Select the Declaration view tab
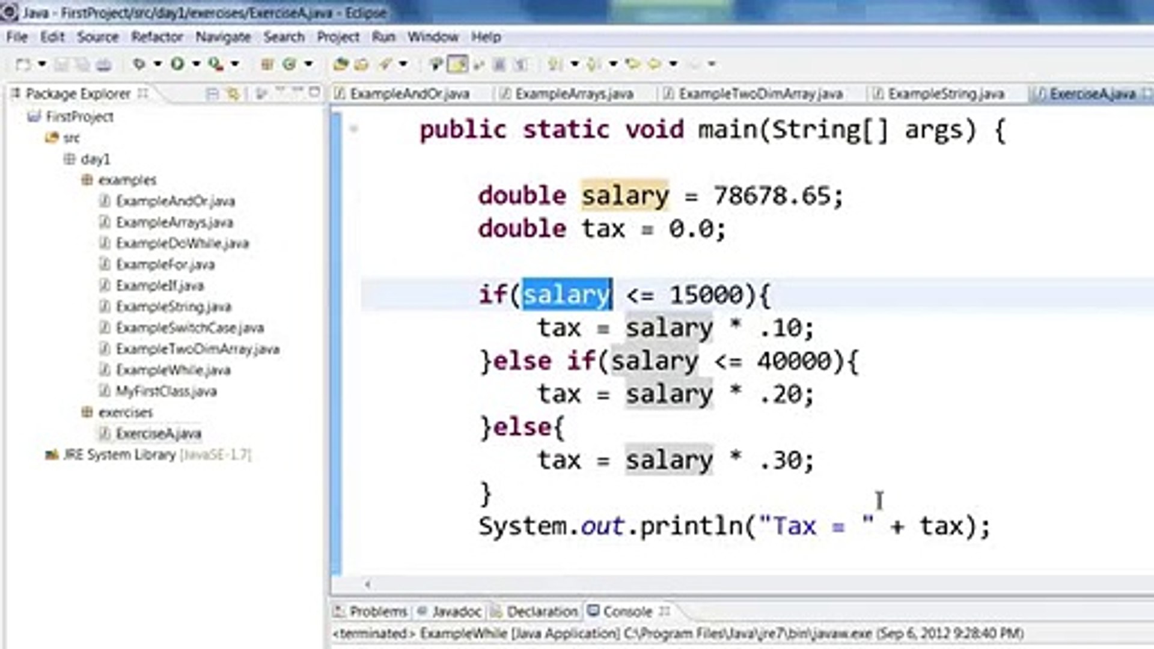Image resolution: width=1154 pixels, height=649 pixels. click(540, 611)
